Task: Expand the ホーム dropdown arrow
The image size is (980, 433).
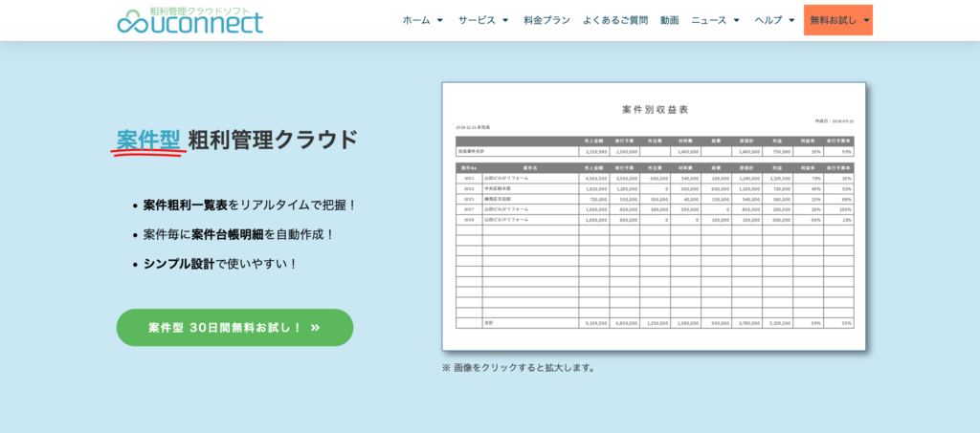Action: pyautogui.click(x=440, y=20)
